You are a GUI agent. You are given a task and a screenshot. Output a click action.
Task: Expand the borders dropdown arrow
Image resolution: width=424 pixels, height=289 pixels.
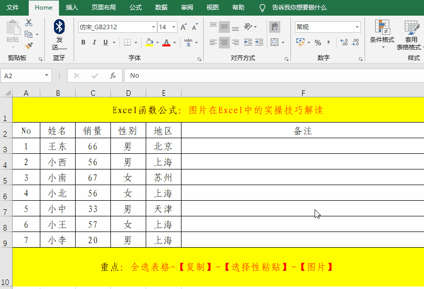point(136,42)
